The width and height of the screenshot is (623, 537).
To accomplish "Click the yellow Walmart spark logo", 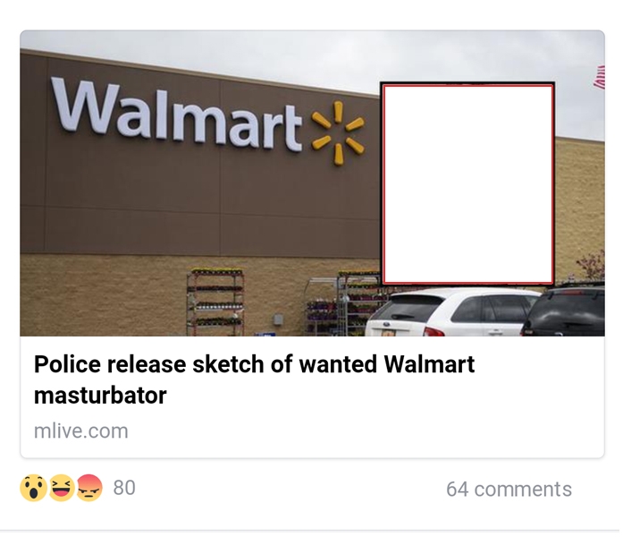I will tap(337, 132).
